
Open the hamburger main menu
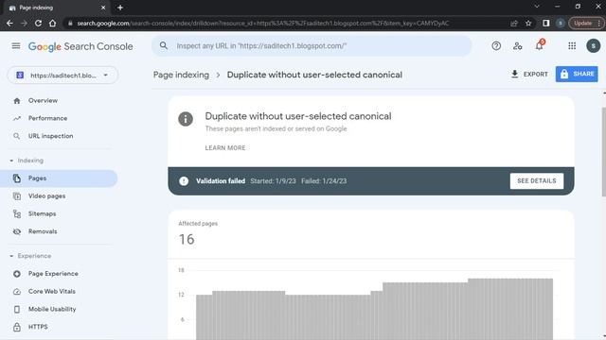(16, 46)
